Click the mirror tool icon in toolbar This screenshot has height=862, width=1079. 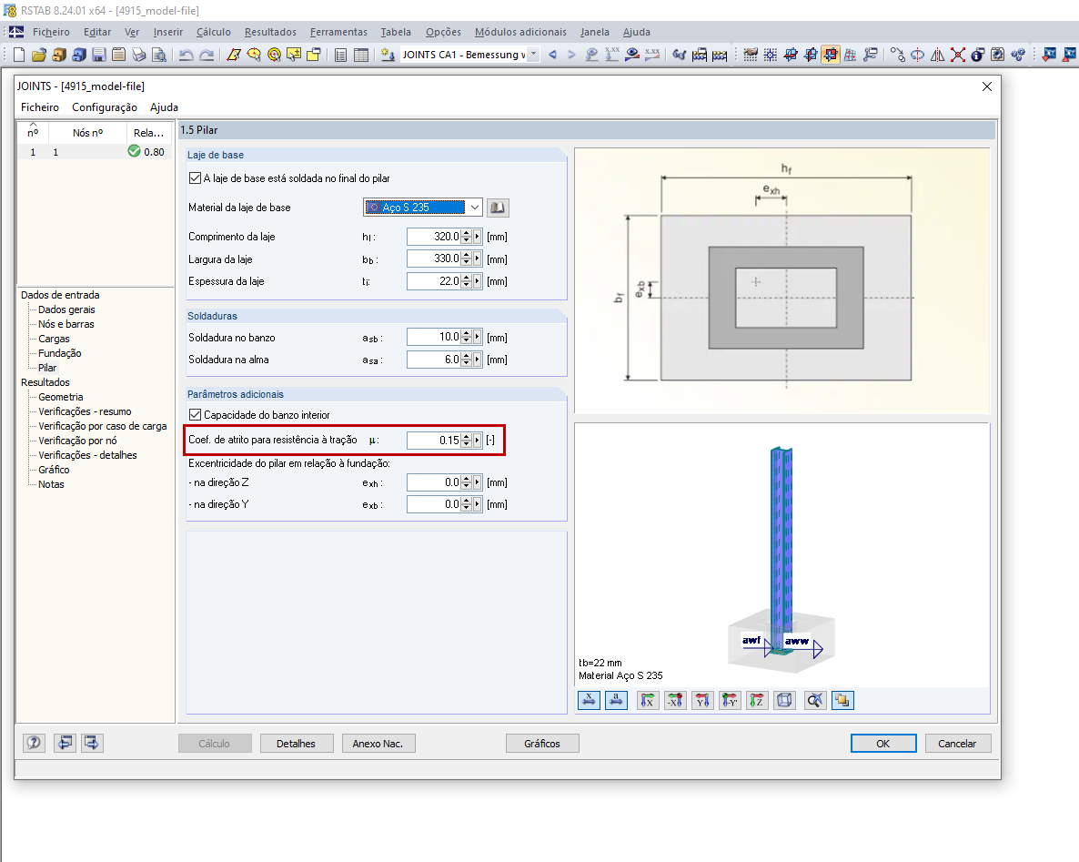937,55
